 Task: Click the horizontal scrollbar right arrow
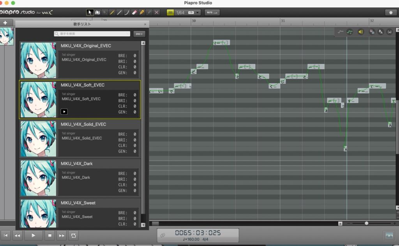(340, 224)
